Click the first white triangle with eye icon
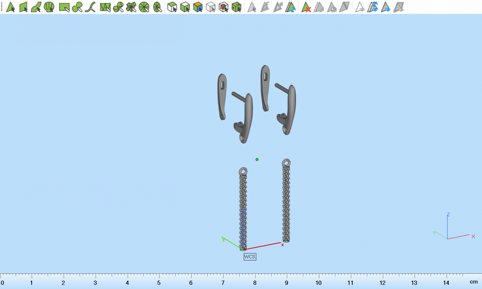482x289 pixels. [x=360, y=7]
